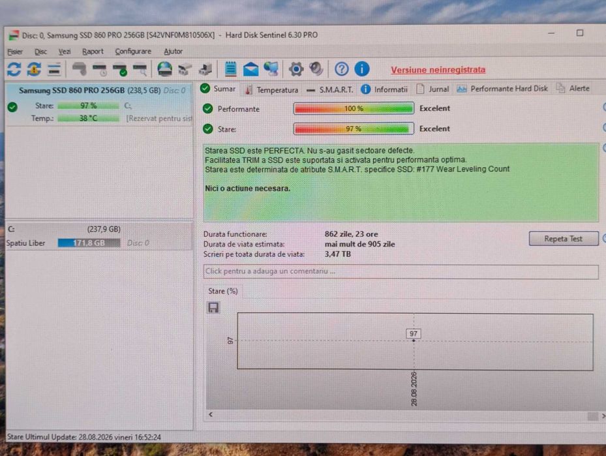Click the notepad report toolbar icon
This screenshot has height=456, width=606.
point(230,69)
